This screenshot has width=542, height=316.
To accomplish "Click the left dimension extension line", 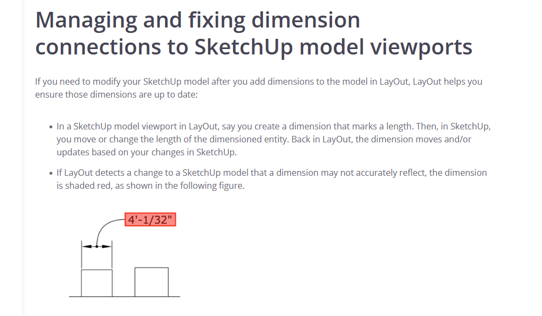I will click(82, 257).
